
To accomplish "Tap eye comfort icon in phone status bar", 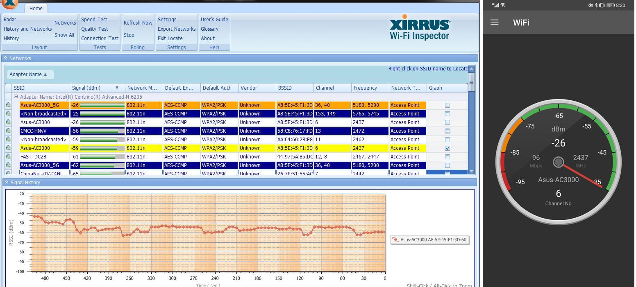I will (x=591, y=5).
